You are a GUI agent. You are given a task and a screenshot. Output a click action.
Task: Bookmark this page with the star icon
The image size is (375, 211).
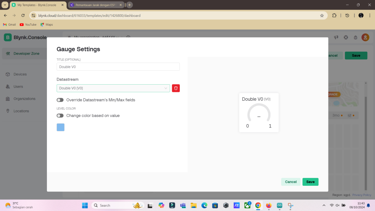(x=322, y=15)
